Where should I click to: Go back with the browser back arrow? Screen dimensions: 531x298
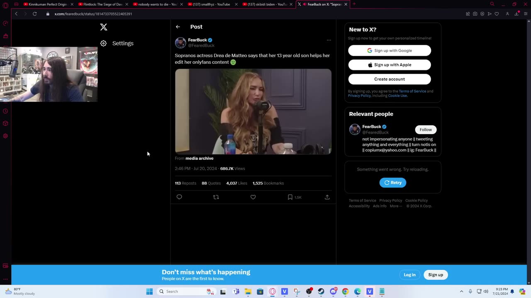16,14
